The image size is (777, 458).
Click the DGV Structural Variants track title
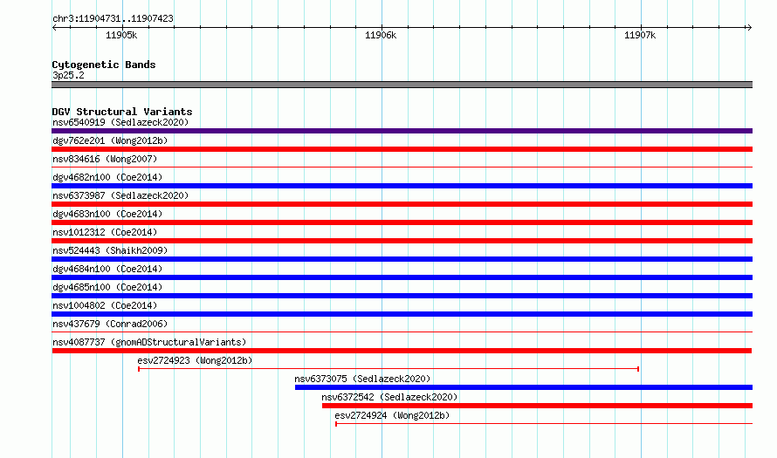click(122, 112)
